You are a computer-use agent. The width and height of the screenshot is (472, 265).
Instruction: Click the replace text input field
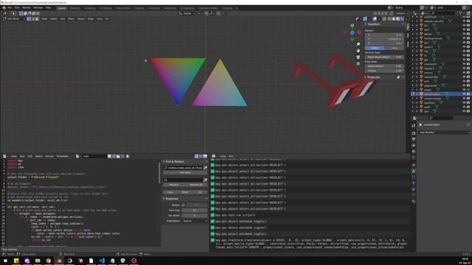point(184,180)
